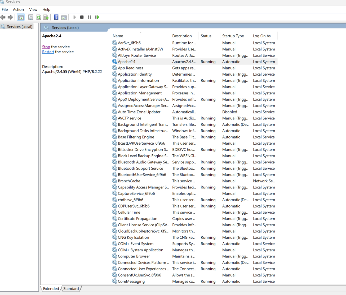Open the View menu
Image resolution: width=346 pixels, height=295 pixels.
pos(33,10)
